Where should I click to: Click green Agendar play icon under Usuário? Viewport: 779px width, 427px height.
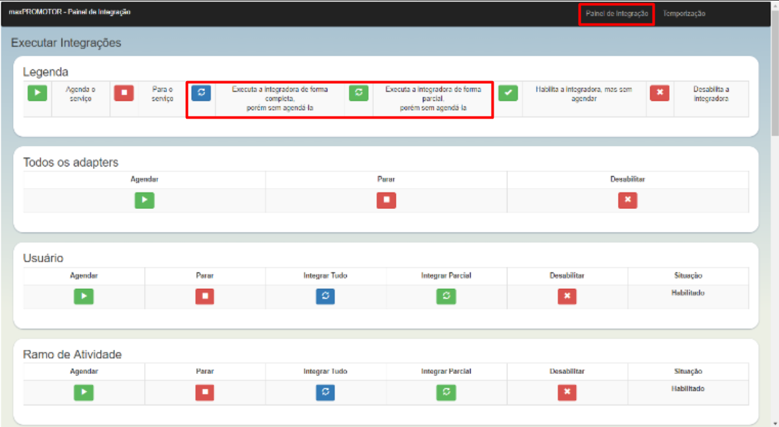[x=83, y=297]
